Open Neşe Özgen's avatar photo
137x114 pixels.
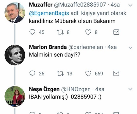[15, 96]
